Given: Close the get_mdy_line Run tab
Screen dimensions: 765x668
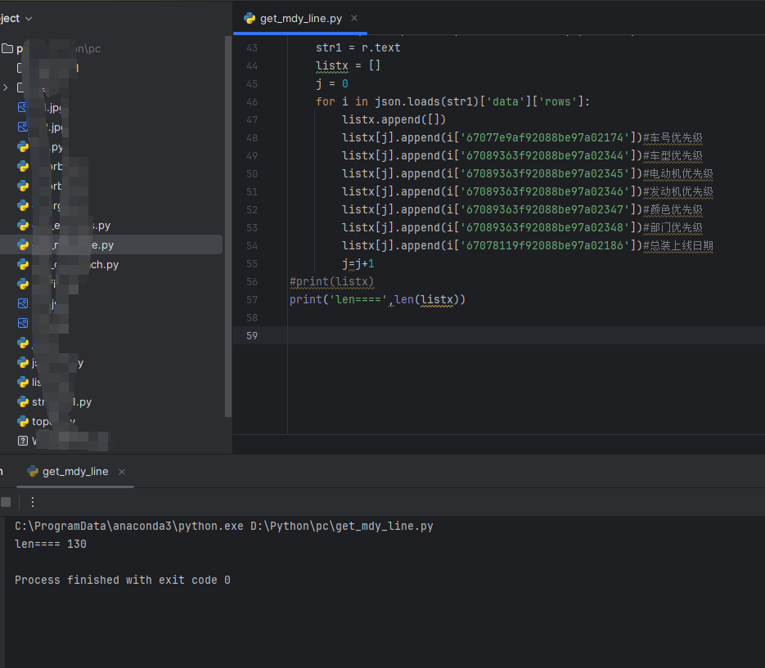Looking at the screenshot, I should (122, 472).
